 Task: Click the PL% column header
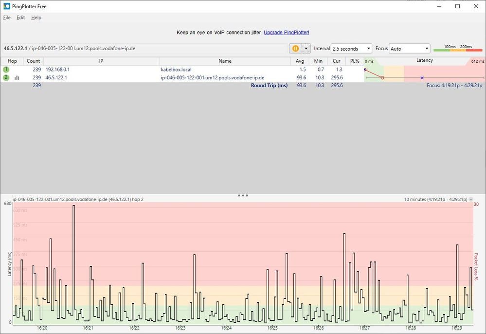(355, 61)
